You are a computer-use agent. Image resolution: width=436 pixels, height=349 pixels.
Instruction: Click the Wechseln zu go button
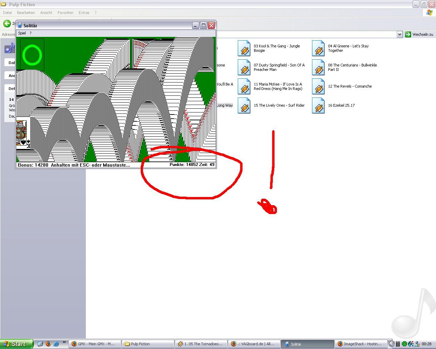(x=419, y=34)
